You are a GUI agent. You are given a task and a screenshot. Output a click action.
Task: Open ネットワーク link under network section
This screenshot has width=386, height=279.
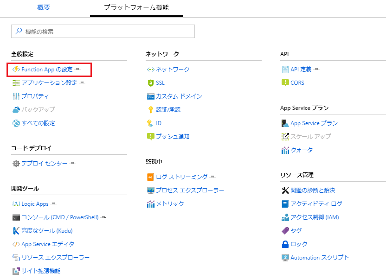pos(173,70)
